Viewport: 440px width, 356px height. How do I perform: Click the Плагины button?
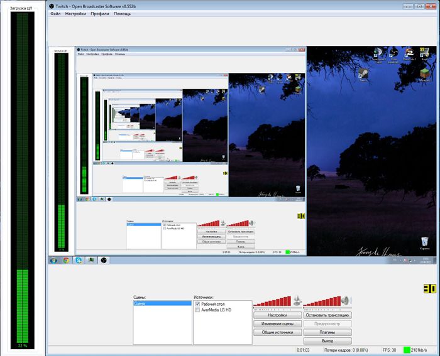(x=328, y=332)
